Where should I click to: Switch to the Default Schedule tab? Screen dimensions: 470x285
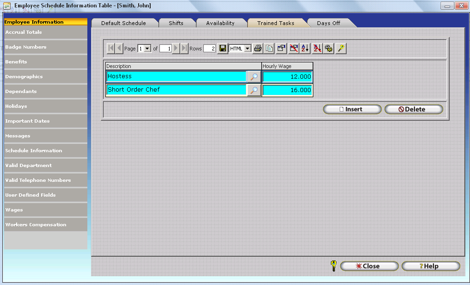coord(123,23)
